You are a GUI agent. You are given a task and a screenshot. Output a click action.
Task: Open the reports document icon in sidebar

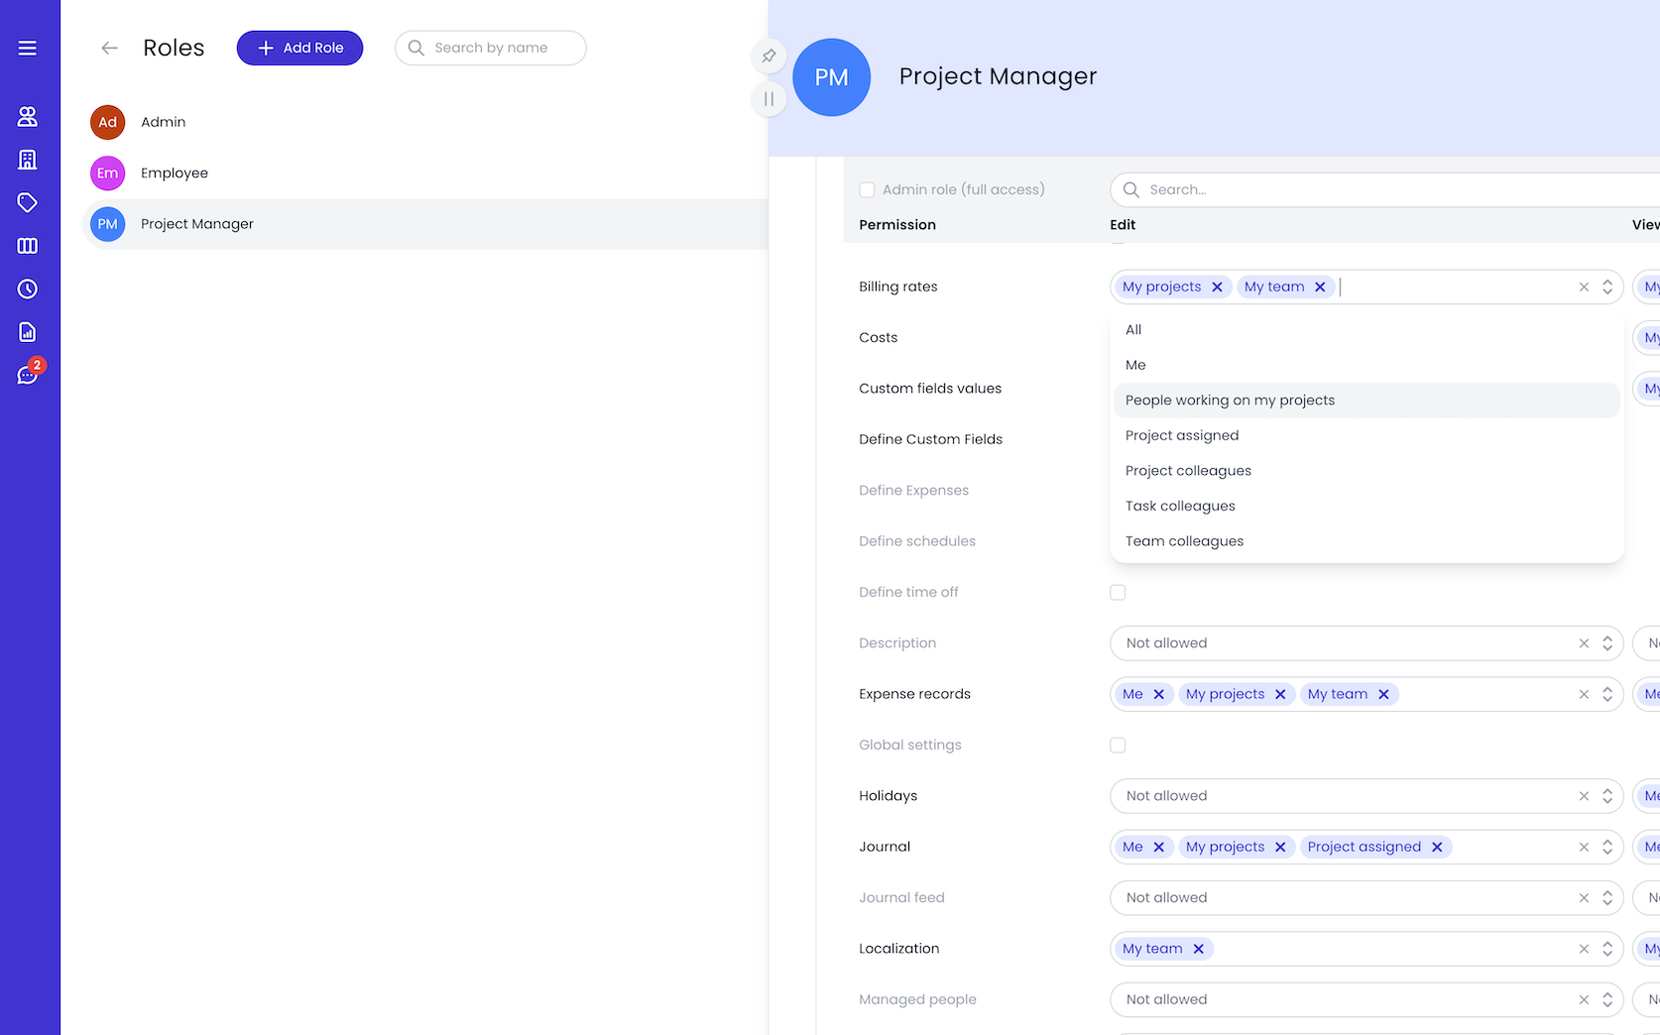pos(28,332)
